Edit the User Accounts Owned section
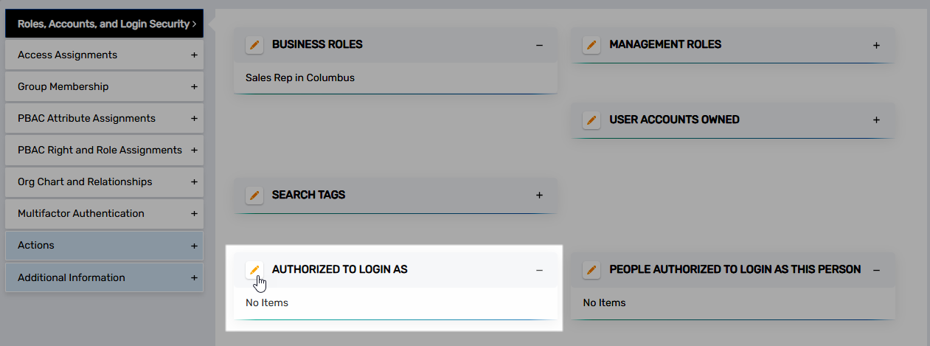 (591, 120)
